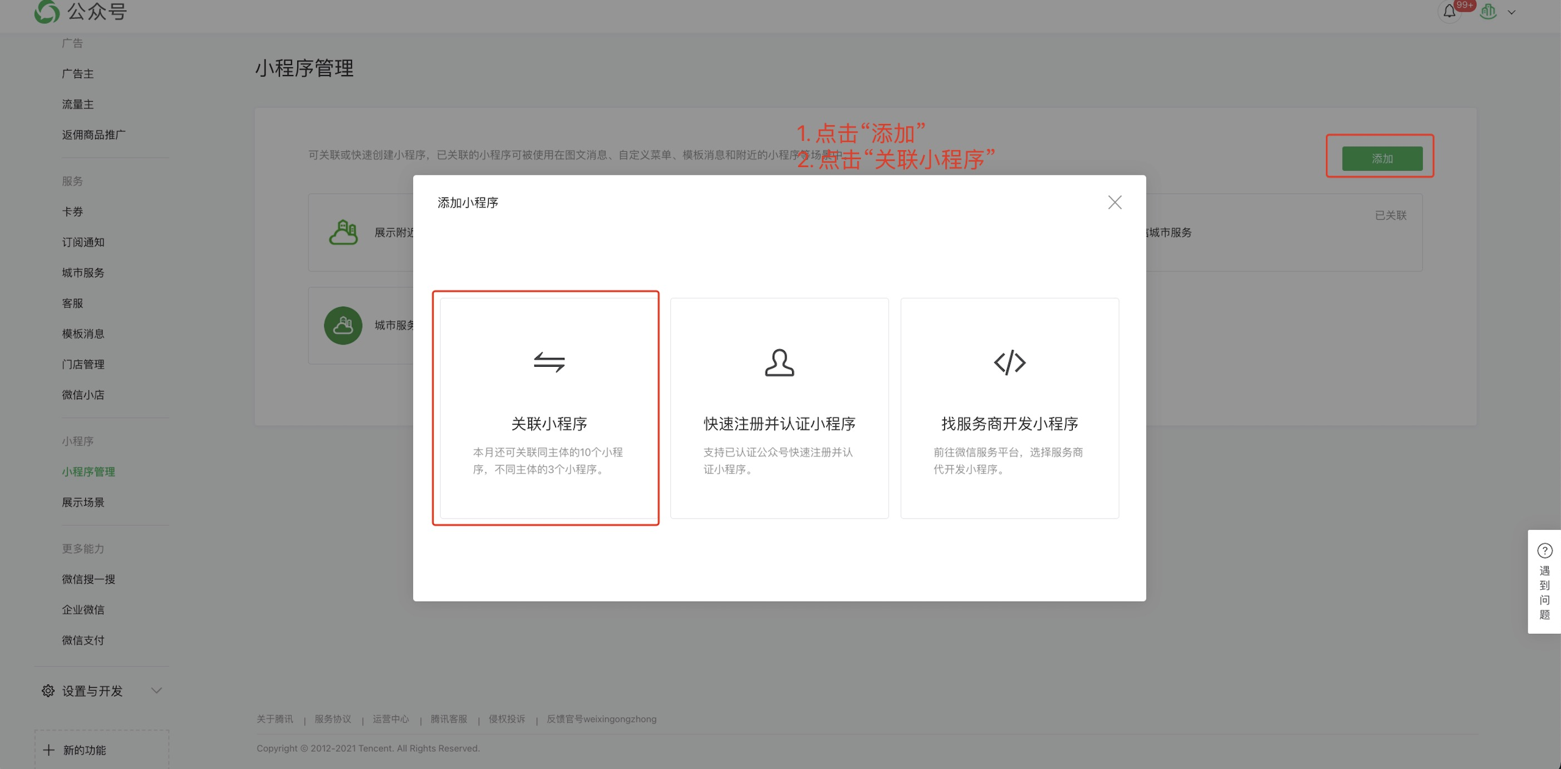
Task: Open the account dropdown arrow at top right
Action: click(x=1511, y=12)
